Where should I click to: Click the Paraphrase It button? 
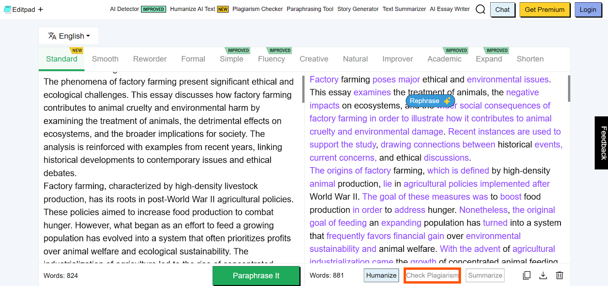256,276
